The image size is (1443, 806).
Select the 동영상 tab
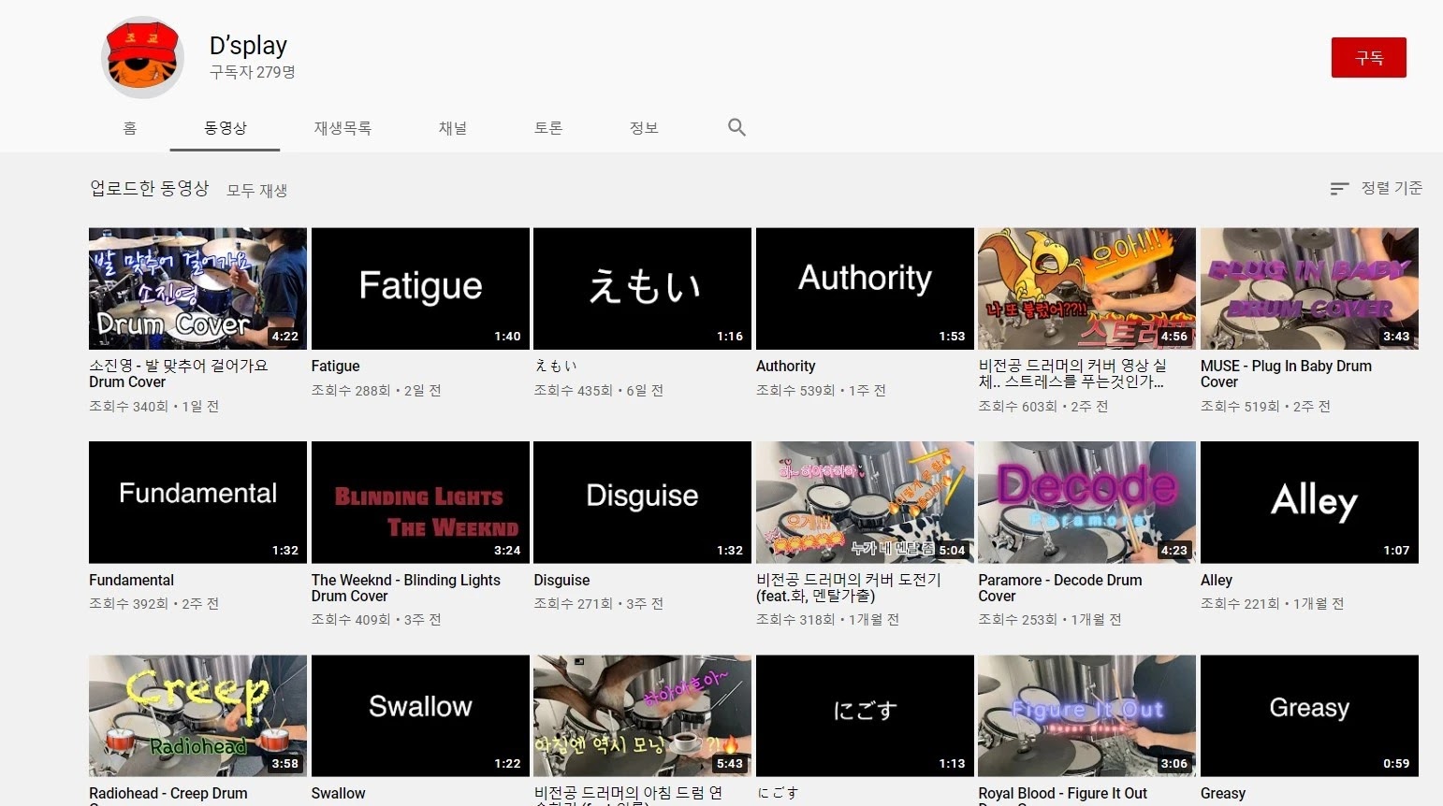click(226, 128)
